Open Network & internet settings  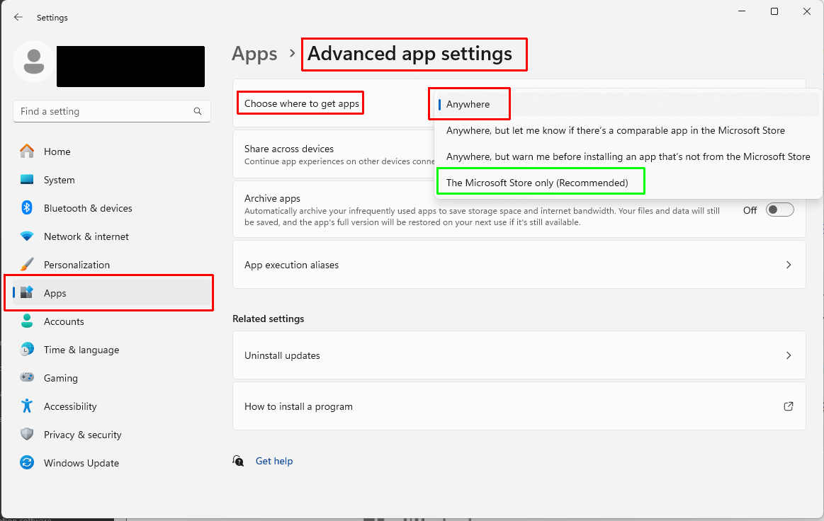(112, 236)
